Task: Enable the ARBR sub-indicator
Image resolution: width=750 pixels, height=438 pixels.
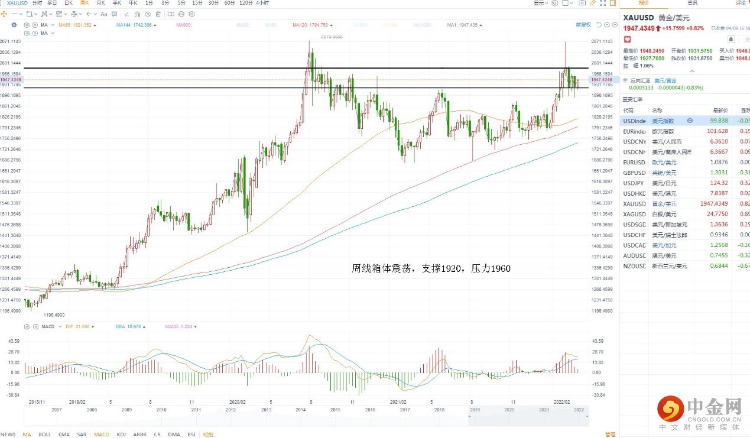Action: (x=139, y=434)
